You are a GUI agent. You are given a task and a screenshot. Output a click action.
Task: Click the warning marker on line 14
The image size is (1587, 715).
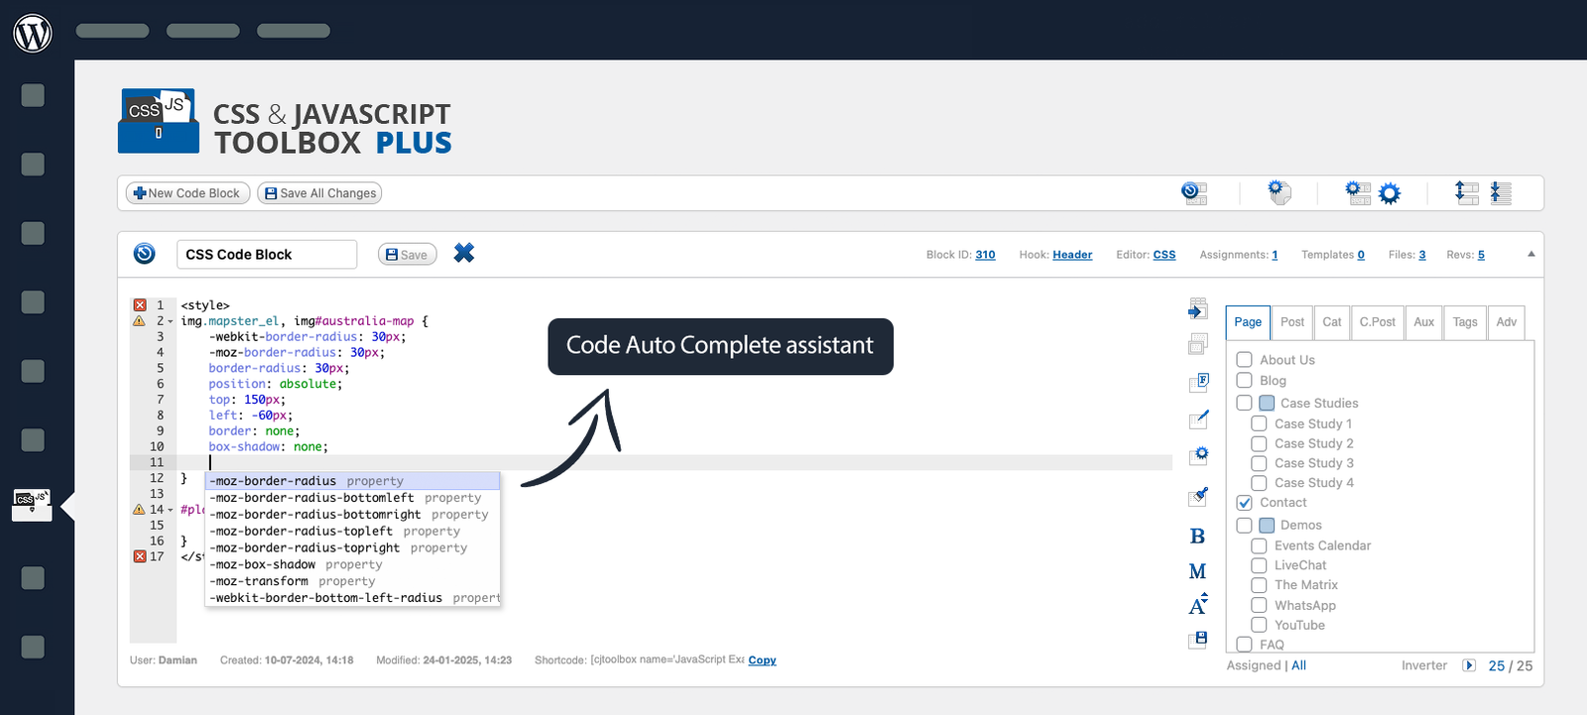coord(139,510)
